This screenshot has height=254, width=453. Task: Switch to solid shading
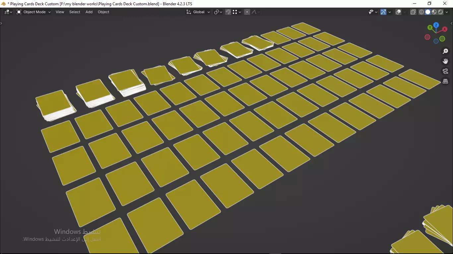(428, 12)
